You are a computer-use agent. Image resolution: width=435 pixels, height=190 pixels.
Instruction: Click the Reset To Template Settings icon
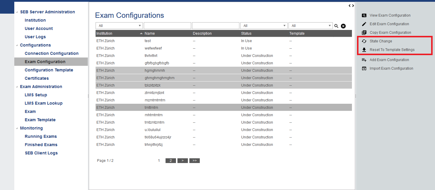click(x=364, y=50)
